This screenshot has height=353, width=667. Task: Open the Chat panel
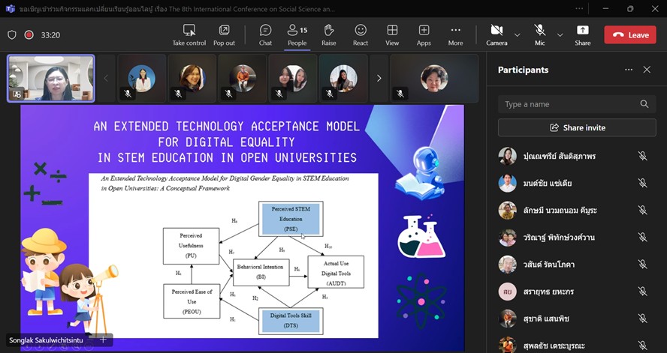click(265, 34)
